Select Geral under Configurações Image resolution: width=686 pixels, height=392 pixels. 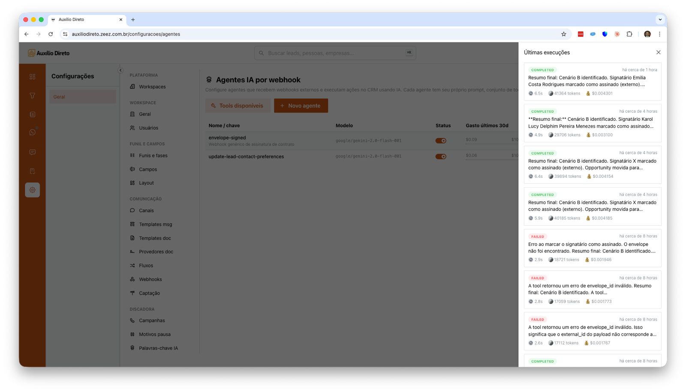pyautogui.click(x=82, y=96)
